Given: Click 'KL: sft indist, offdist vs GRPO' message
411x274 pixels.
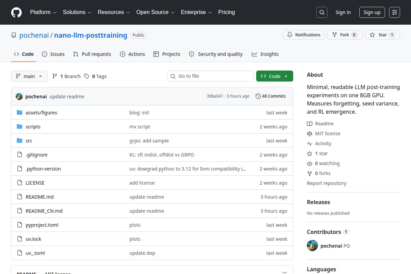Looking at the screenshot, I should pos(162,155).
